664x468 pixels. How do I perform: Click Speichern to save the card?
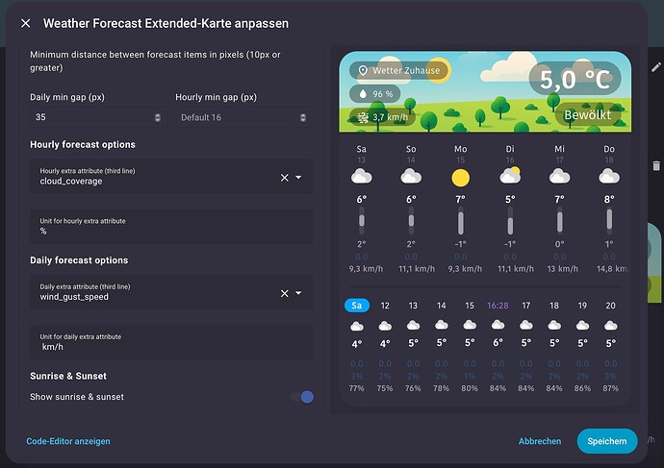(607, 441)
